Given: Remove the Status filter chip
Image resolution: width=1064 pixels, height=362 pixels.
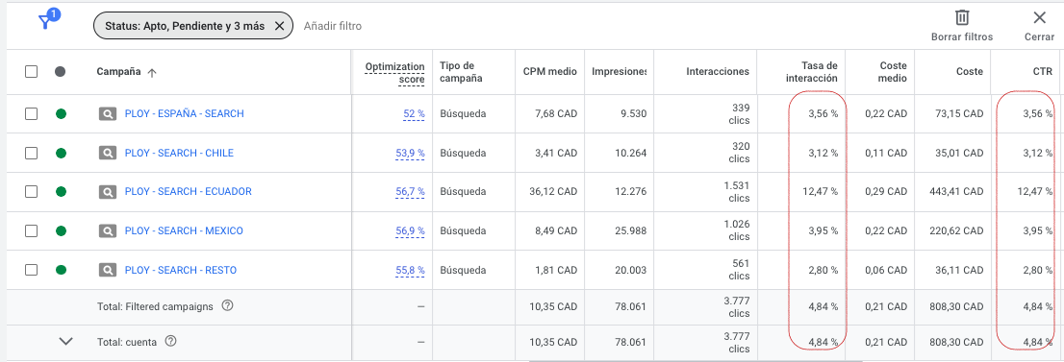Looking at the screenshot, I should [x=279, y=27].
